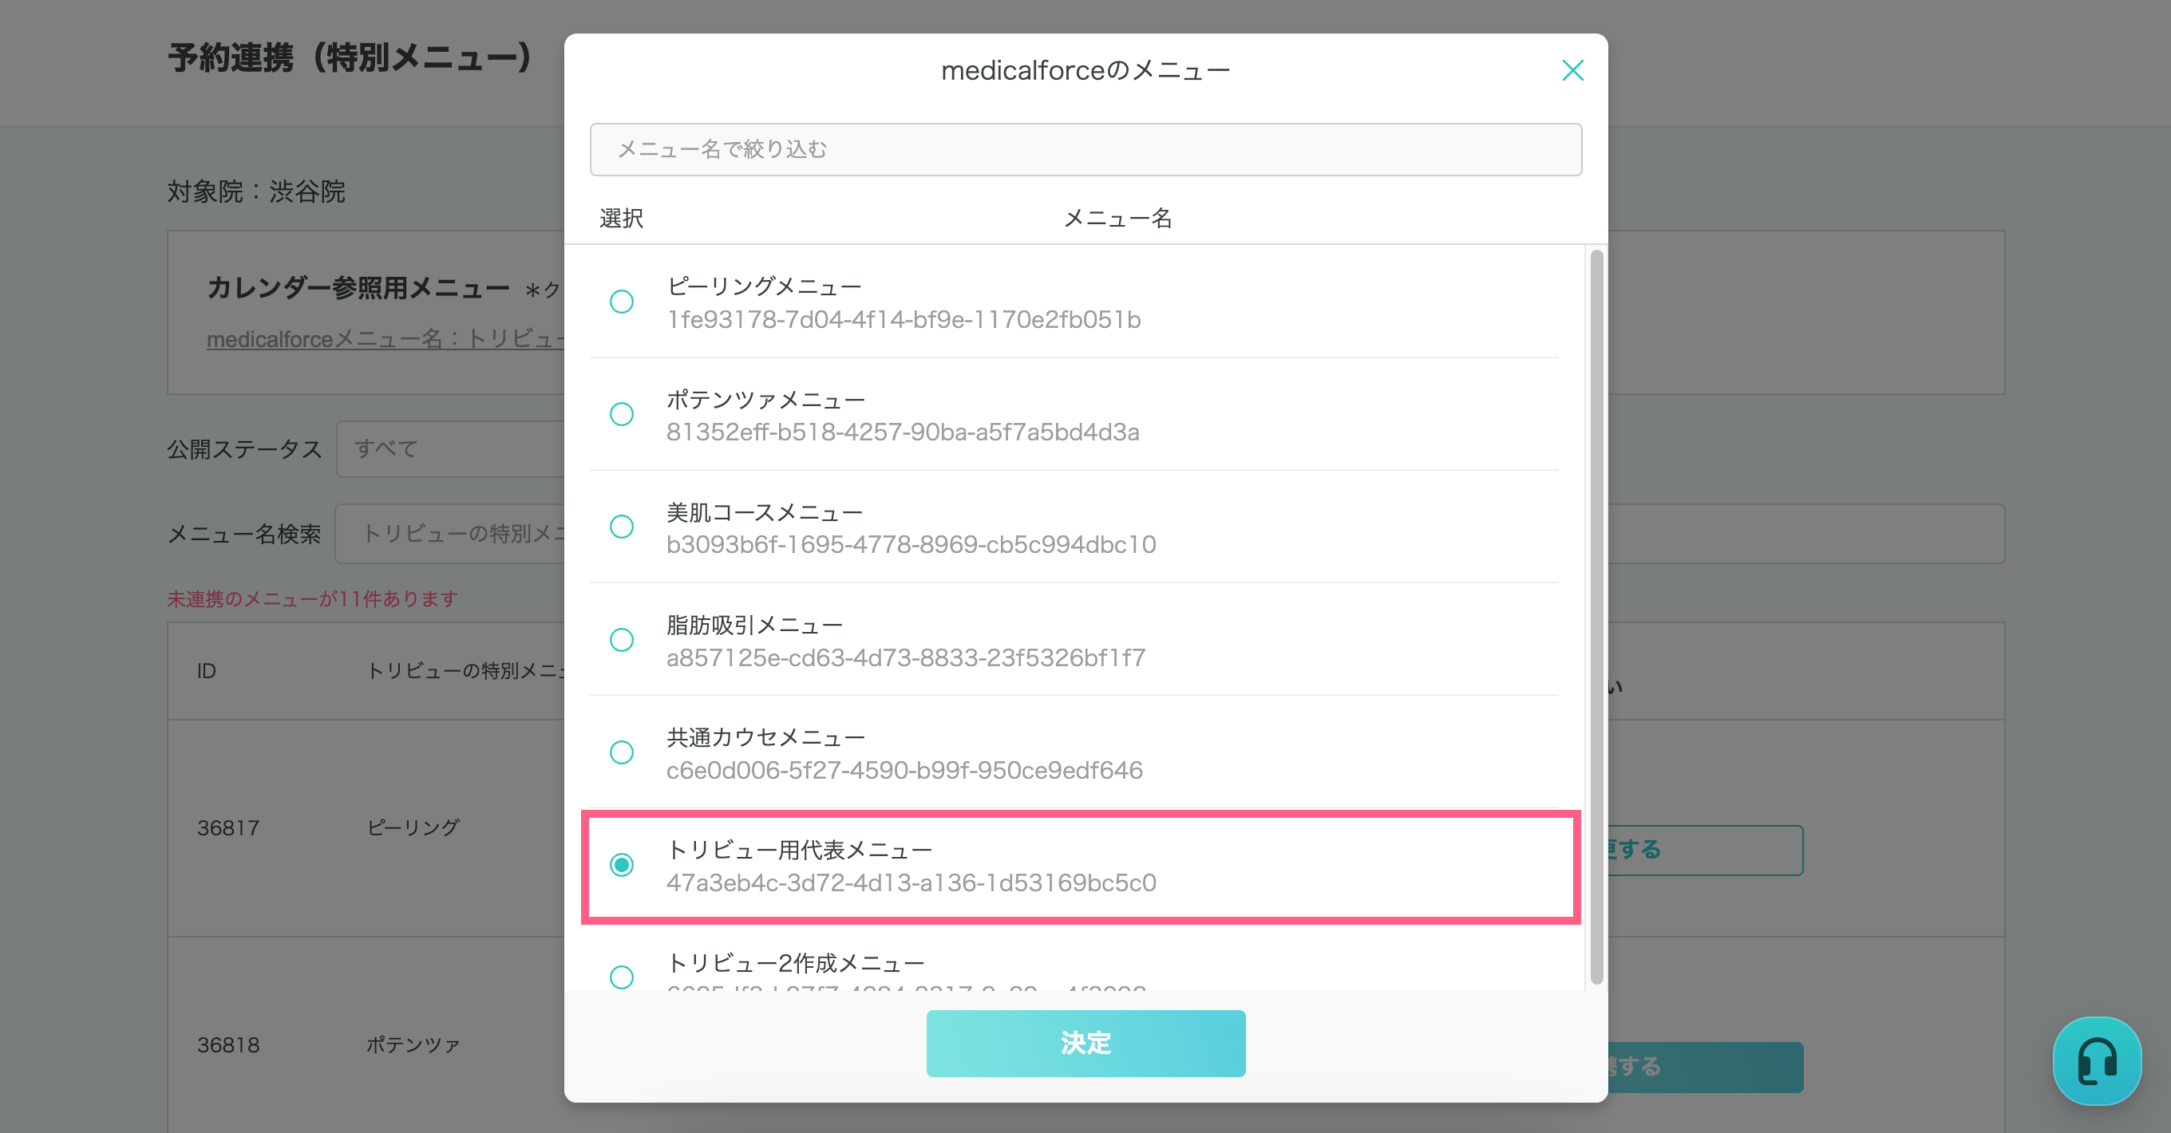Click the 選択 column header

pyautogui.click(x=621, y=218)
